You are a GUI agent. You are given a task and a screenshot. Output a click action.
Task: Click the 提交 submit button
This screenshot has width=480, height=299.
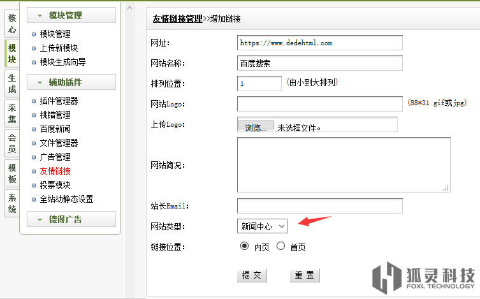click(252, 275)
